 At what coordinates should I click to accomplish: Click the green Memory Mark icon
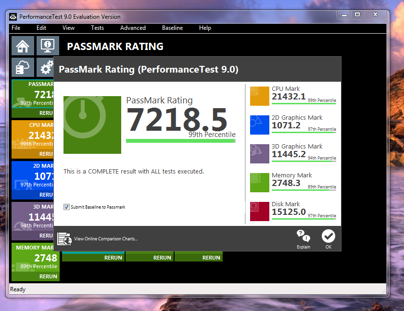coord(259,183)
